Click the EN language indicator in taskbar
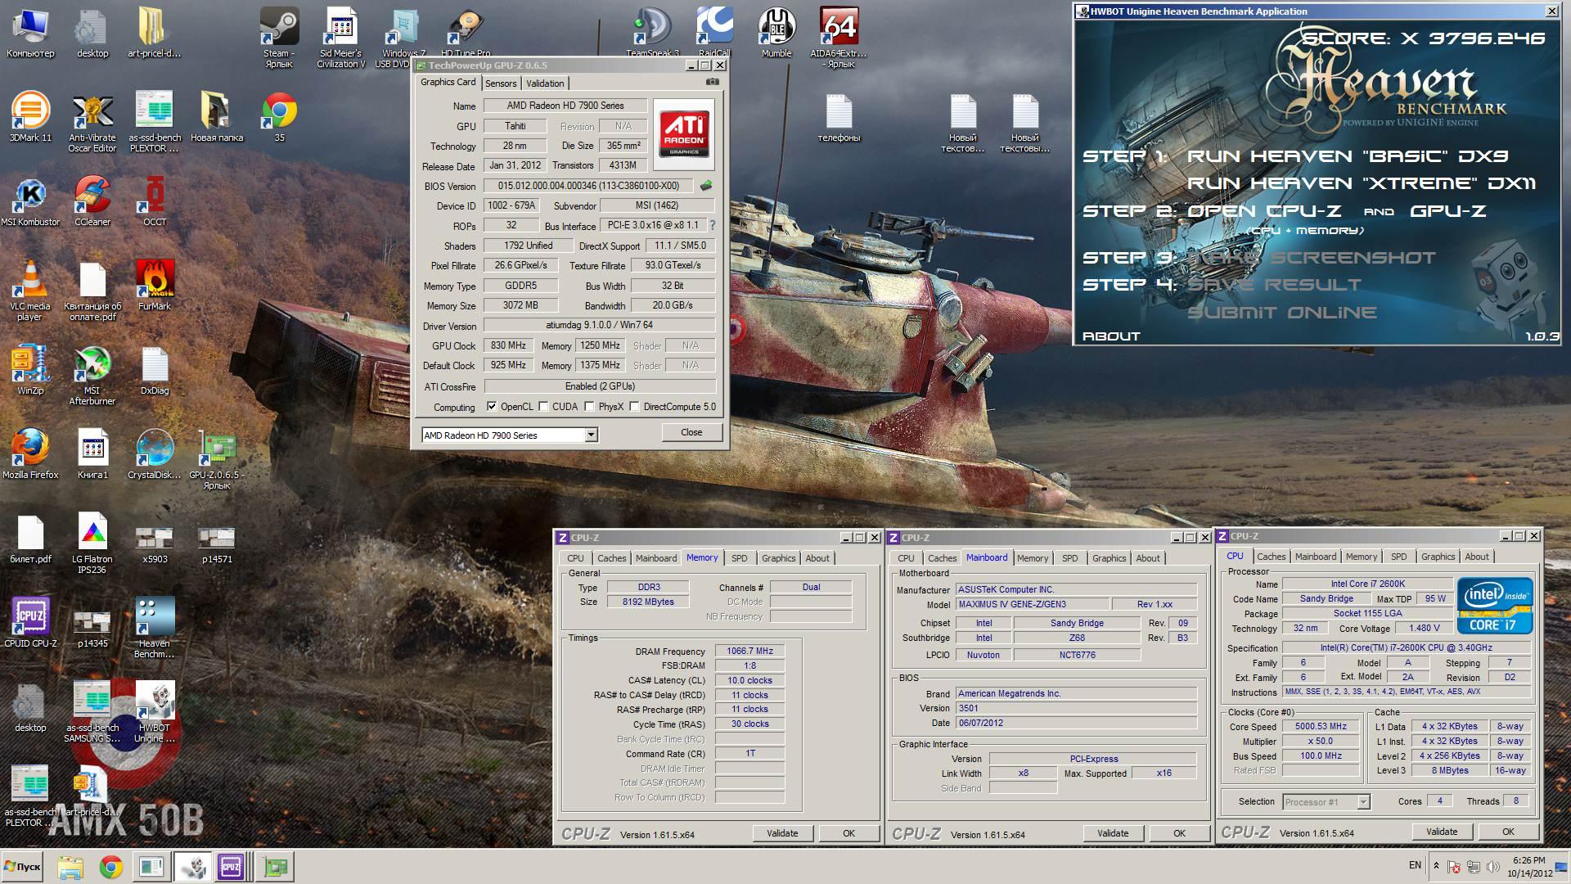 pos(1415,865)
